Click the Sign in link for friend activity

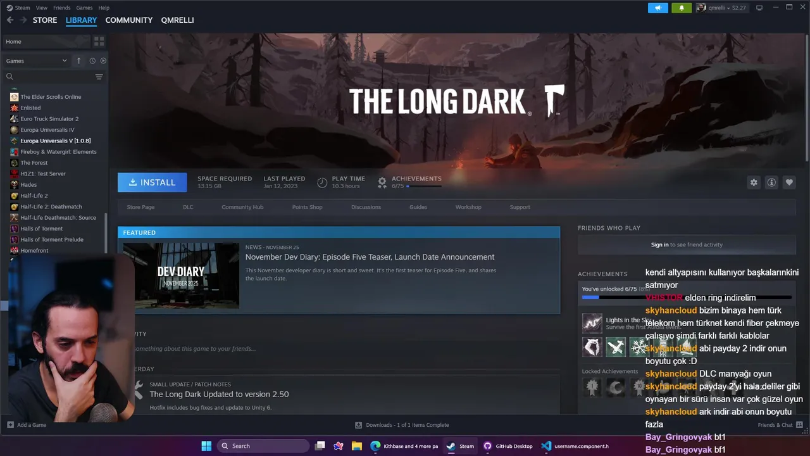pos(659,244)
